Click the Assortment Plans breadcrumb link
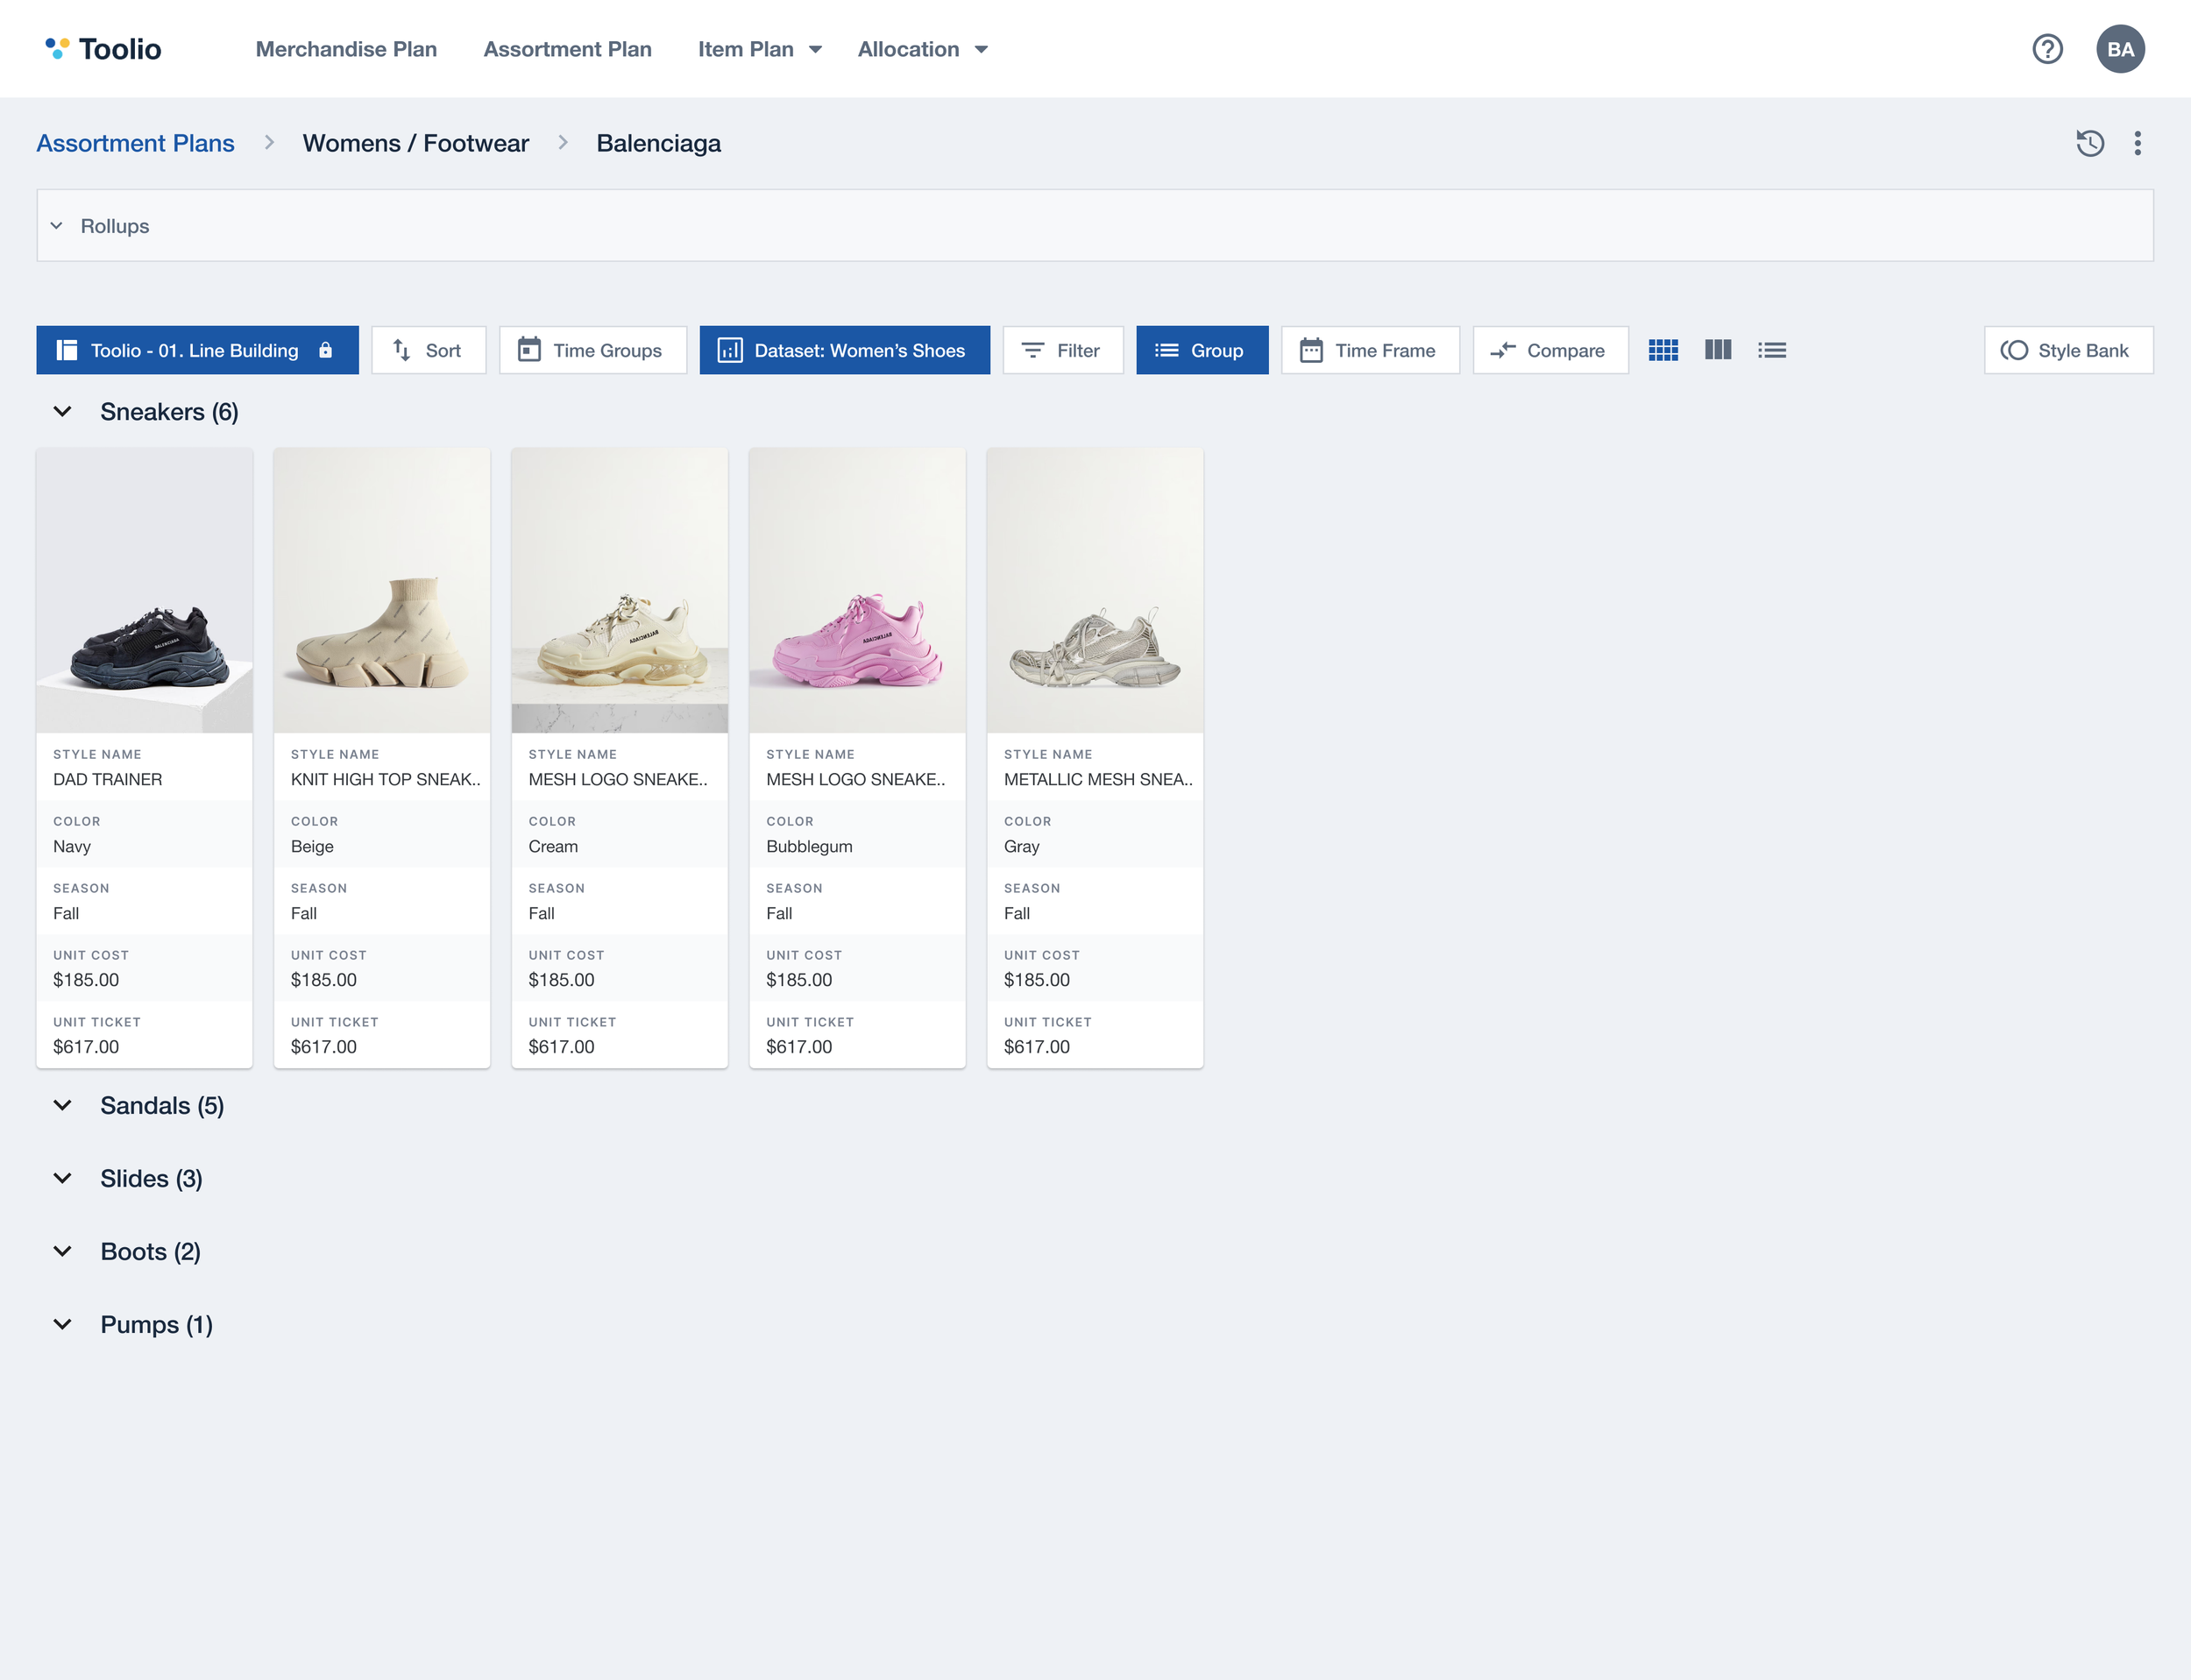This screenshot has height=1680, width=2191. click(x=135, y=143)
